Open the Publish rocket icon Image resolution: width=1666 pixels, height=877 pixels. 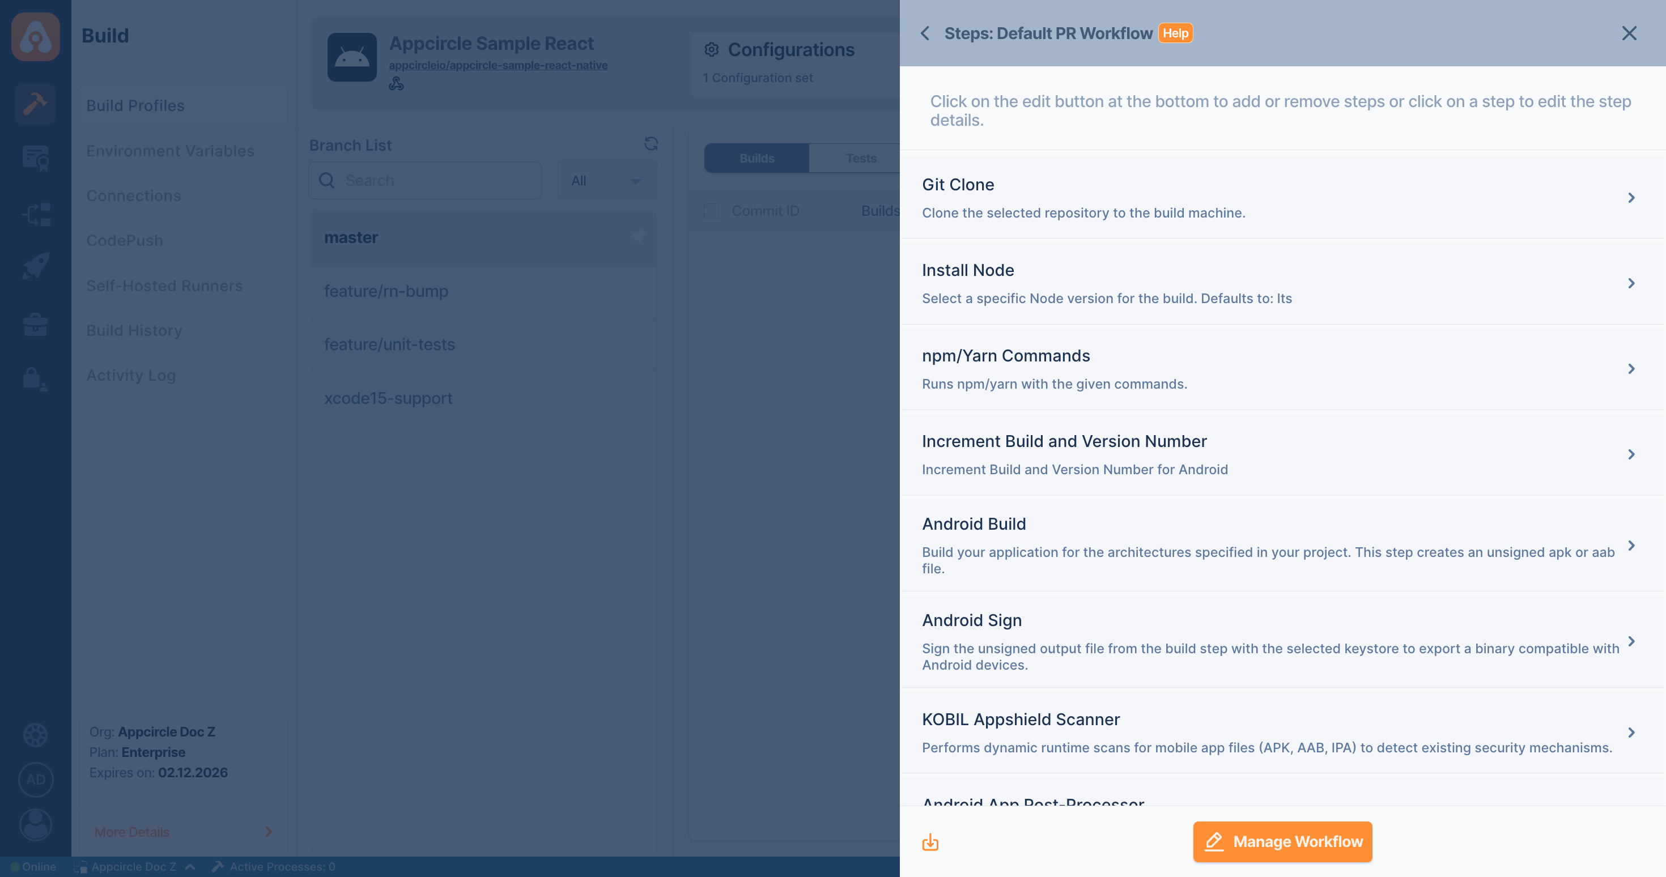point(35,265)
